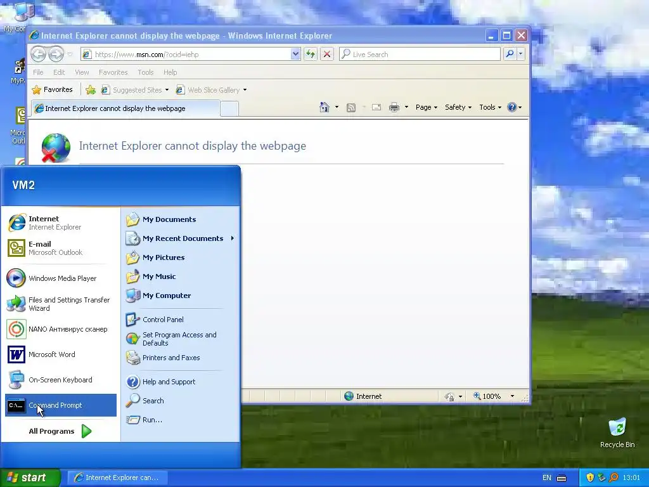
Task: Open the Page menu dropdown
Action: (x=427, y=107)
